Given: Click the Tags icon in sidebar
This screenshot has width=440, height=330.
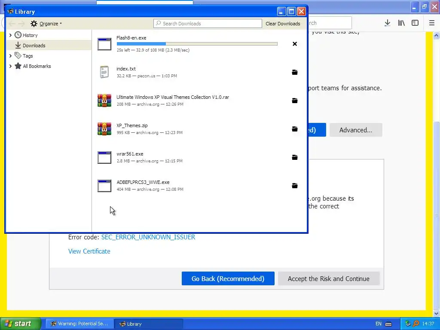Looking at the screenshot, I should point(18,55).
